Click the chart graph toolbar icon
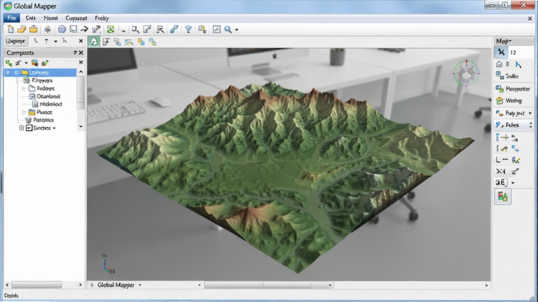Screen dimensions: 538x302 (x=217, y=30)
